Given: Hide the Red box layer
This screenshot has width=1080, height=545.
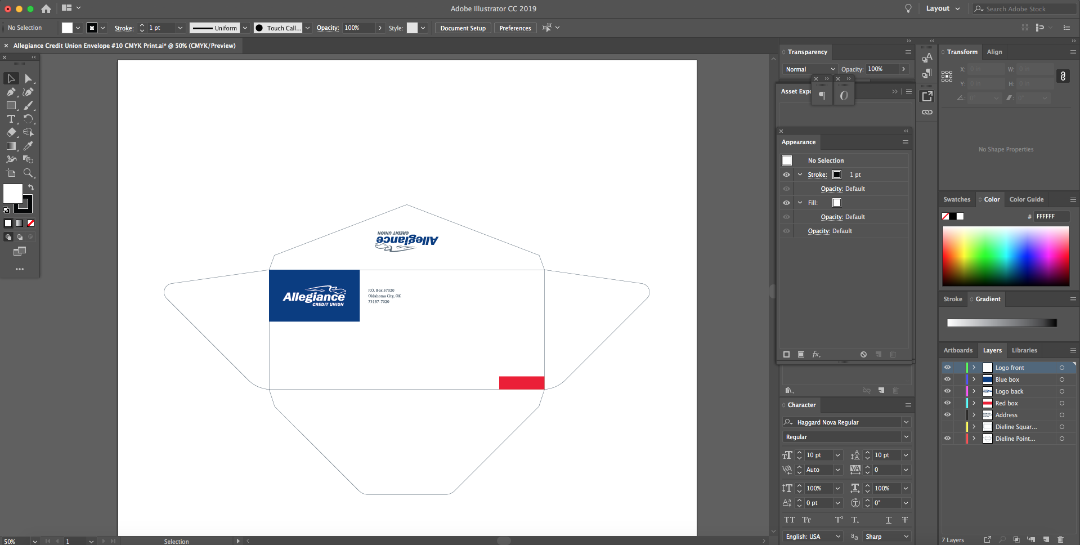Looking at the screenshot, I should point(947,403).
